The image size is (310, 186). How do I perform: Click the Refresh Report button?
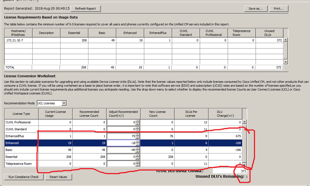tap(85, 8)
